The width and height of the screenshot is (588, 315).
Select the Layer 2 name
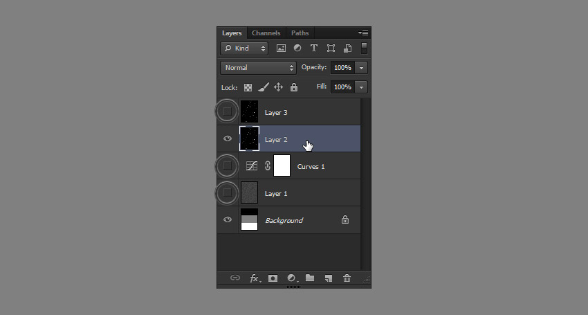click(276, 140)
